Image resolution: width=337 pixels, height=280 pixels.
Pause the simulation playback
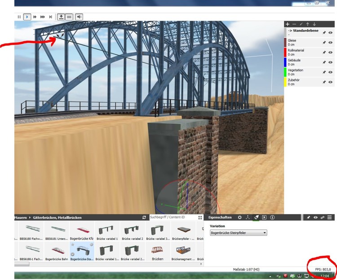(19, 17)
